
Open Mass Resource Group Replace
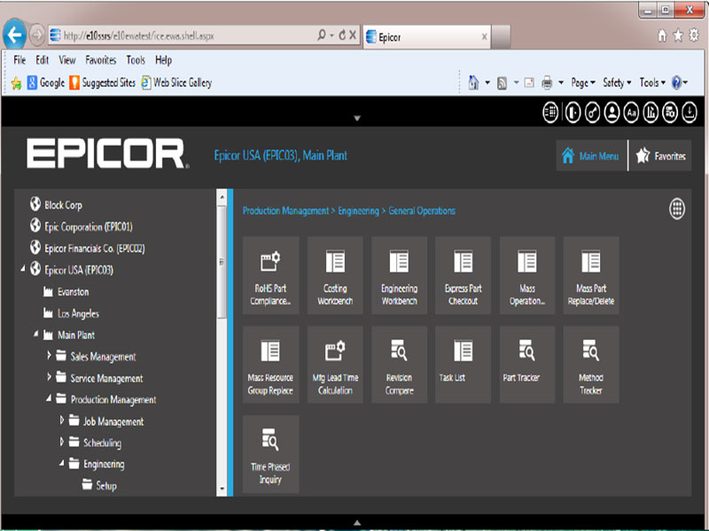coord(270,365)
